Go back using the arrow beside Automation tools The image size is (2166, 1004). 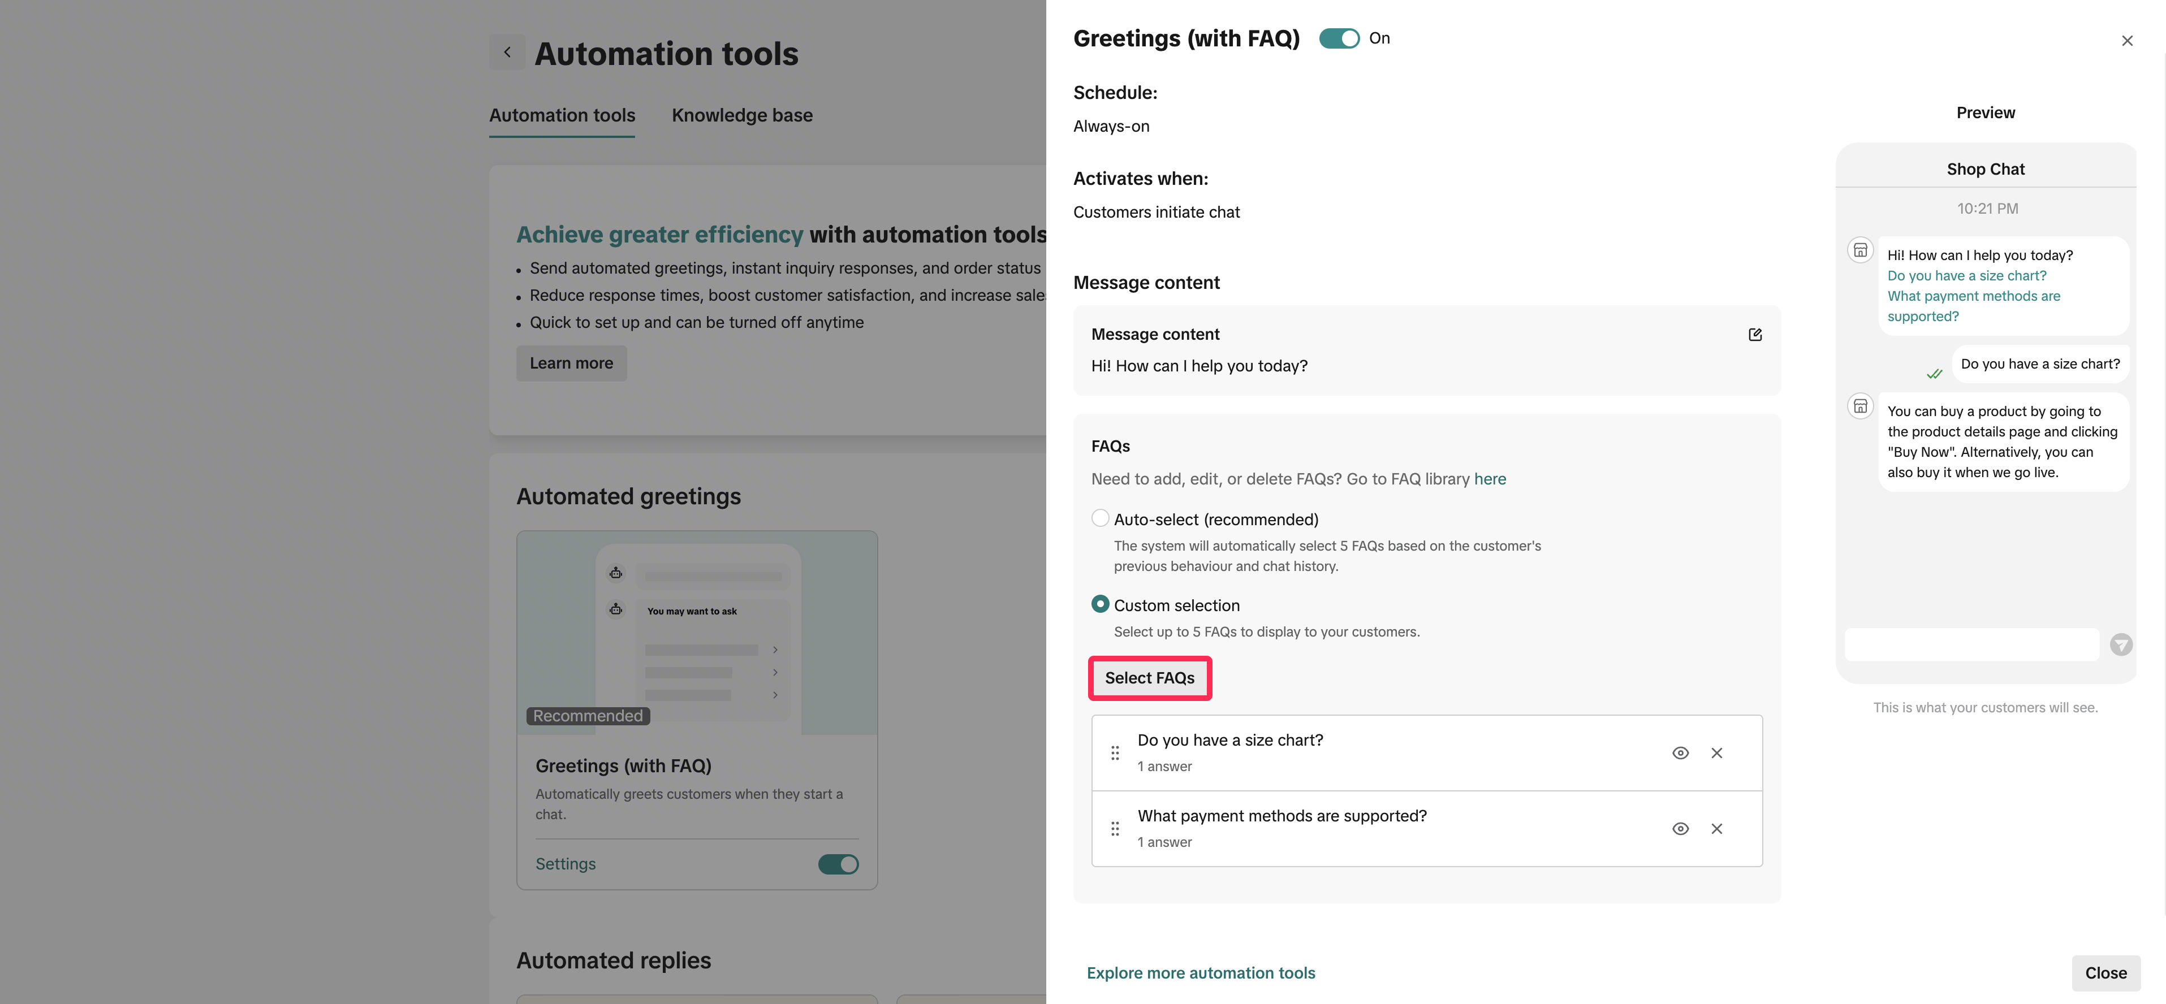(507, 52)
